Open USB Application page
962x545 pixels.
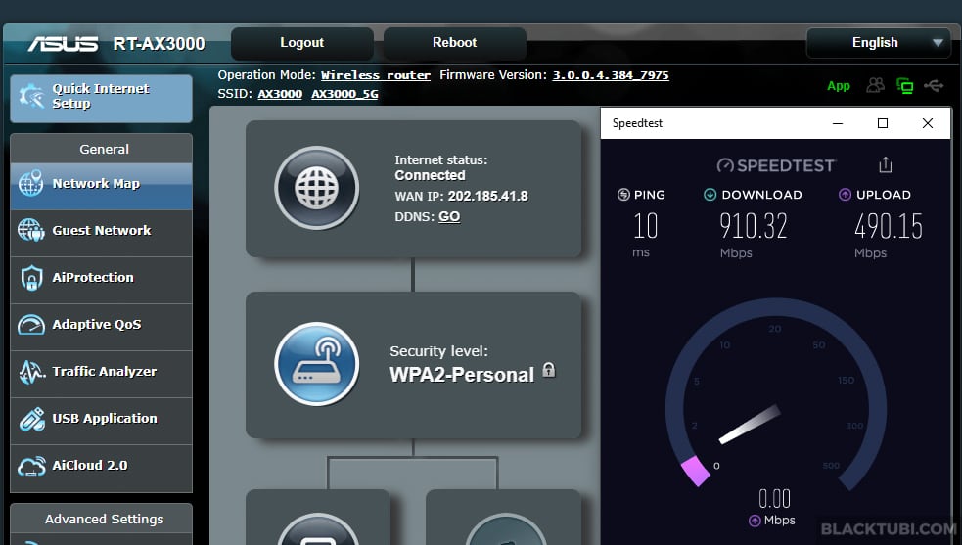101,421
